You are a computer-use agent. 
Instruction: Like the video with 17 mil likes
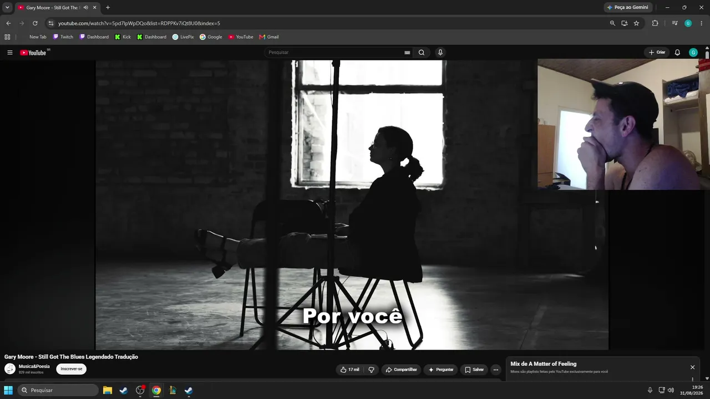(349, 370)
